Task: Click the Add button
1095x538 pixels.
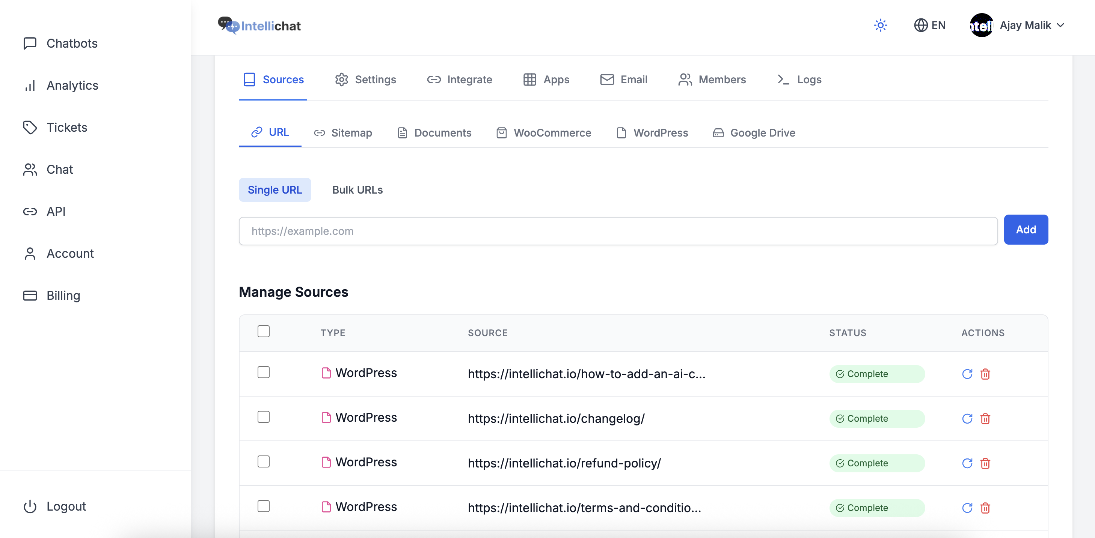Action: tap(1026, 229)
